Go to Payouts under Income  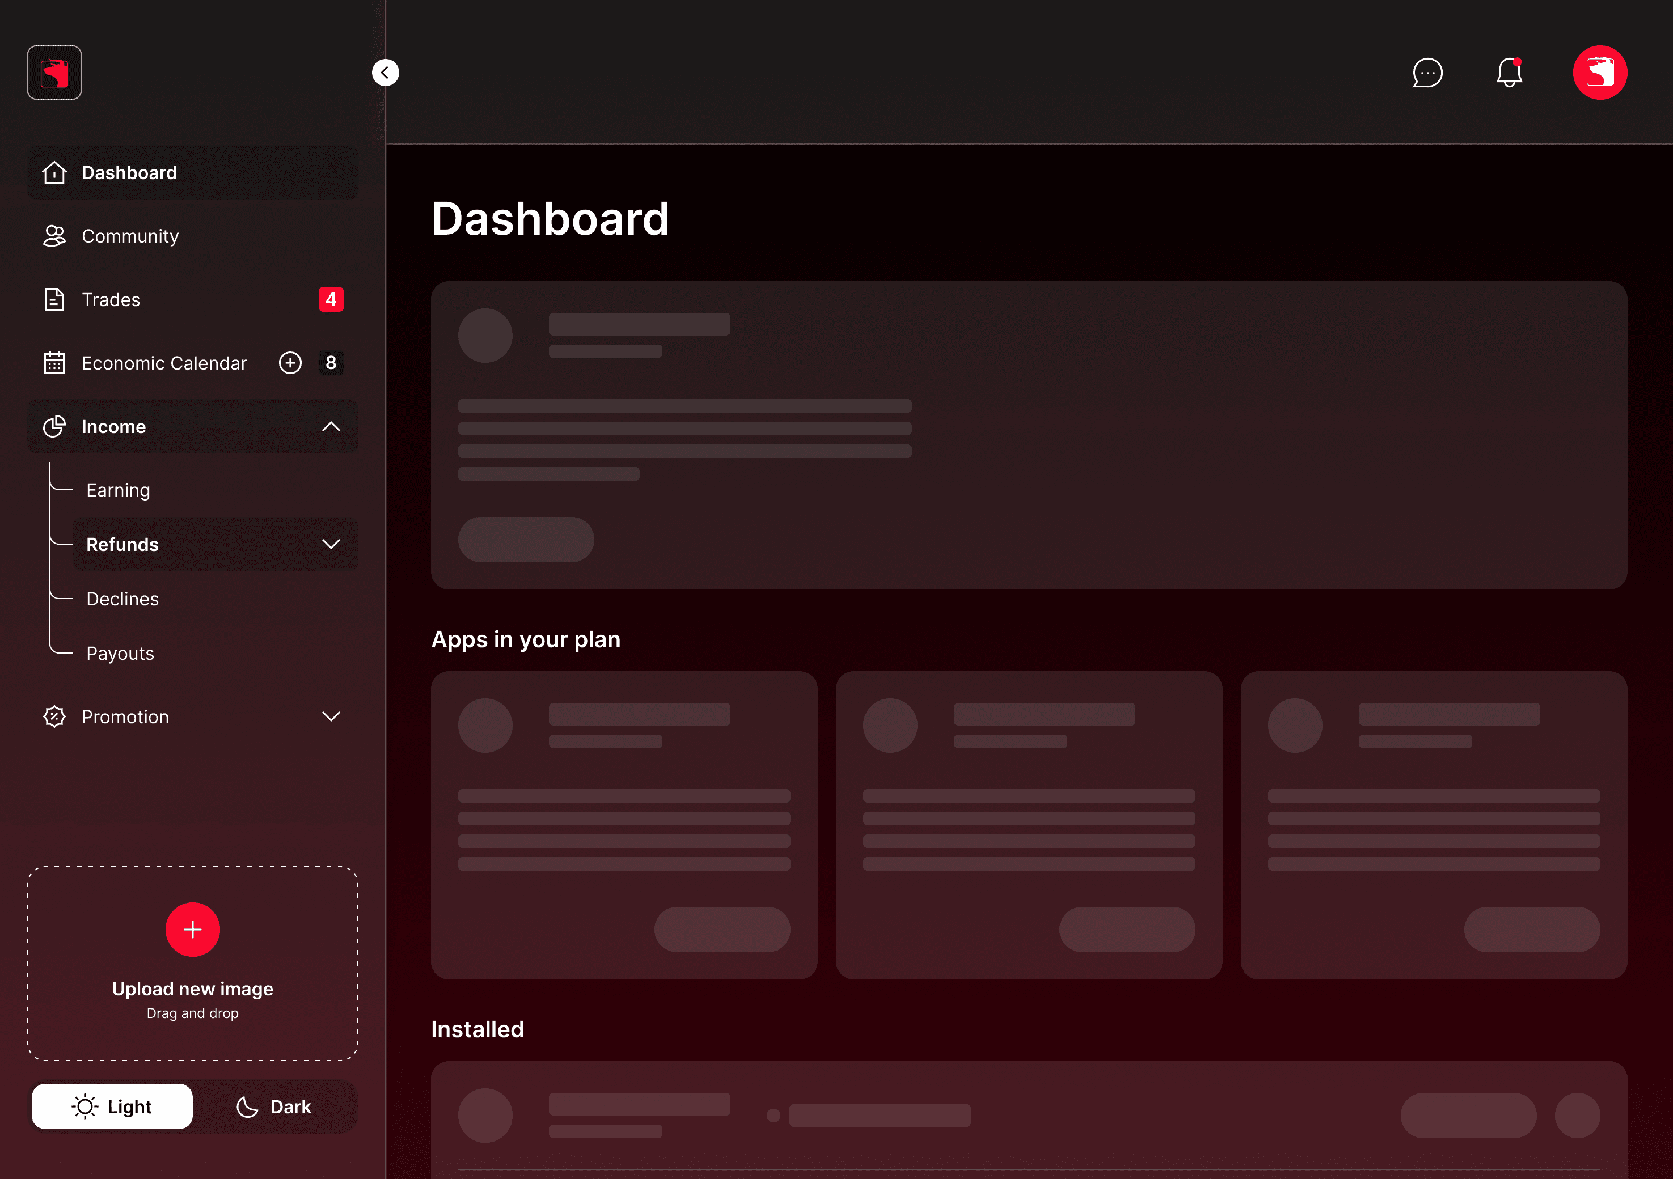(120, 653)
